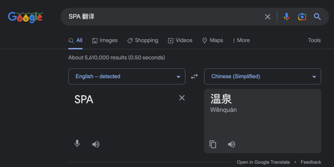Open search Tools
Image resolution: width=334 pixels, height=167 pixels.
tap(315, 40)
